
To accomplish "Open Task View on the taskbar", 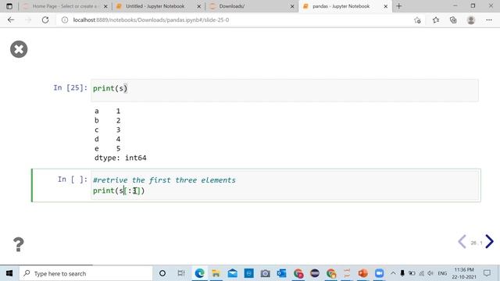I will 181,273.
